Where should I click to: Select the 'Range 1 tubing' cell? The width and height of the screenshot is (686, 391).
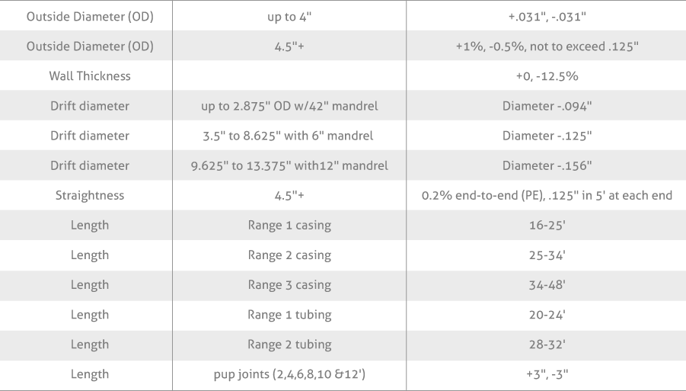pos(289,314)
